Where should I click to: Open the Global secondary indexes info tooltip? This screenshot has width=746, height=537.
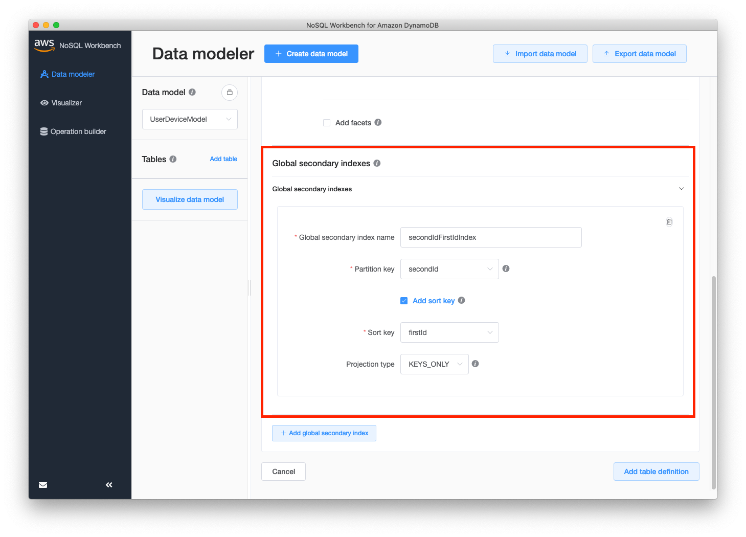point(377,163)
